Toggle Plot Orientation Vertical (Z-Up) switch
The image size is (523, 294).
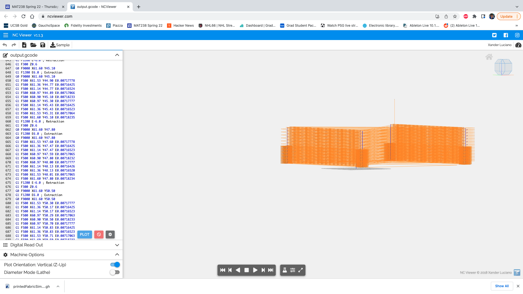pos(115,265)
